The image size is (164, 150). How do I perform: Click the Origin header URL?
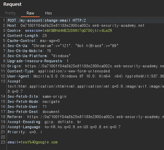94,66
